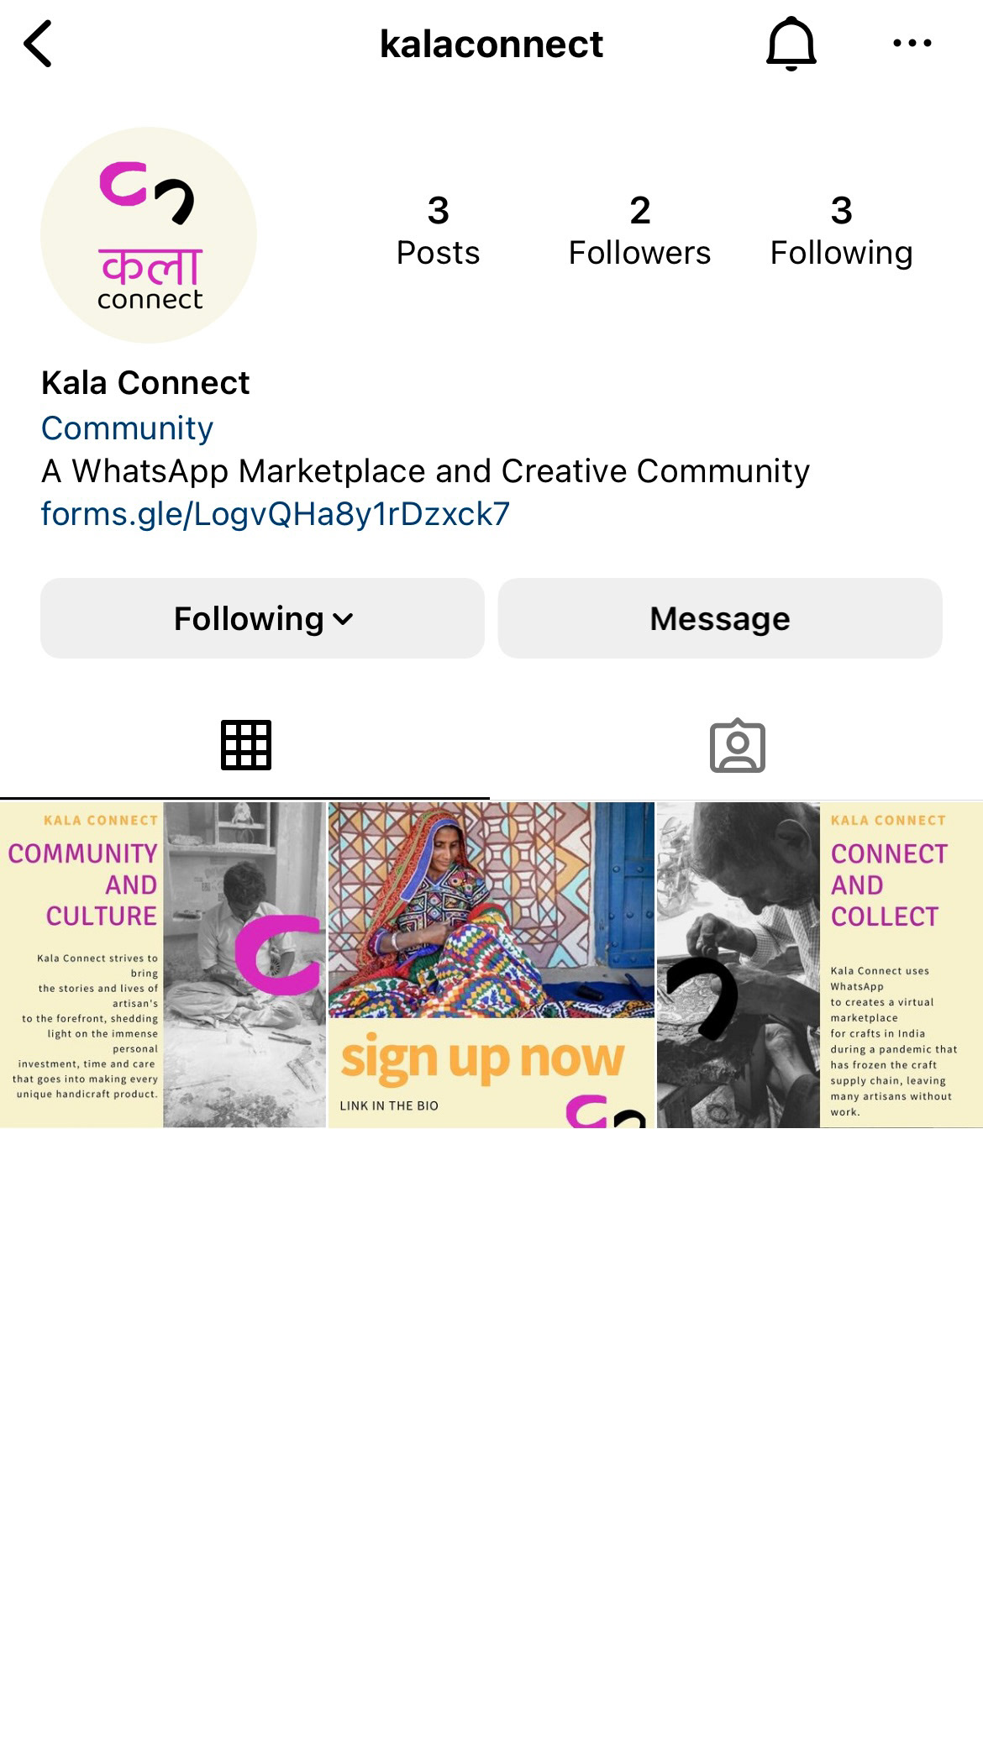The image size is (983, 1759).
Task: Tap the 3 Posts count
Action: coord(438,231)
